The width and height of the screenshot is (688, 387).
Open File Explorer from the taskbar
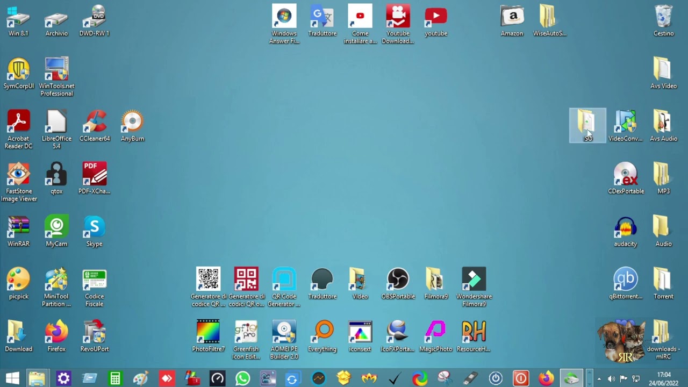pos(37,379)
